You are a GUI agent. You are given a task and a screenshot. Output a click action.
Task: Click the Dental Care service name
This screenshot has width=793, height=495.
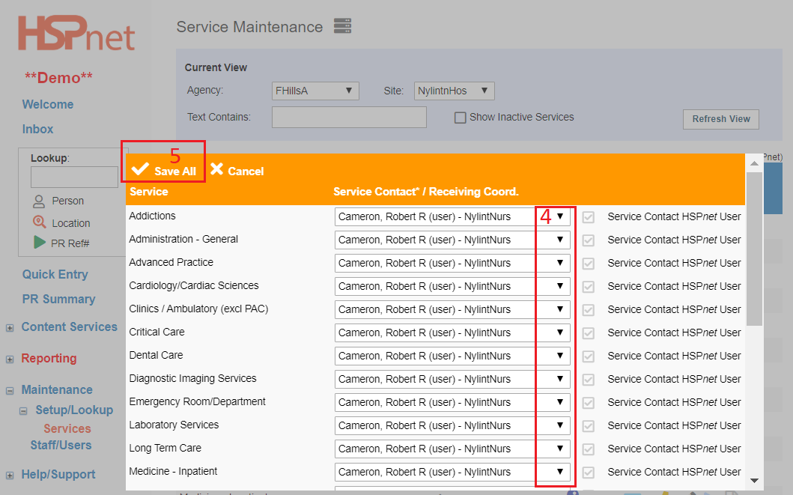tap(156, 356)
